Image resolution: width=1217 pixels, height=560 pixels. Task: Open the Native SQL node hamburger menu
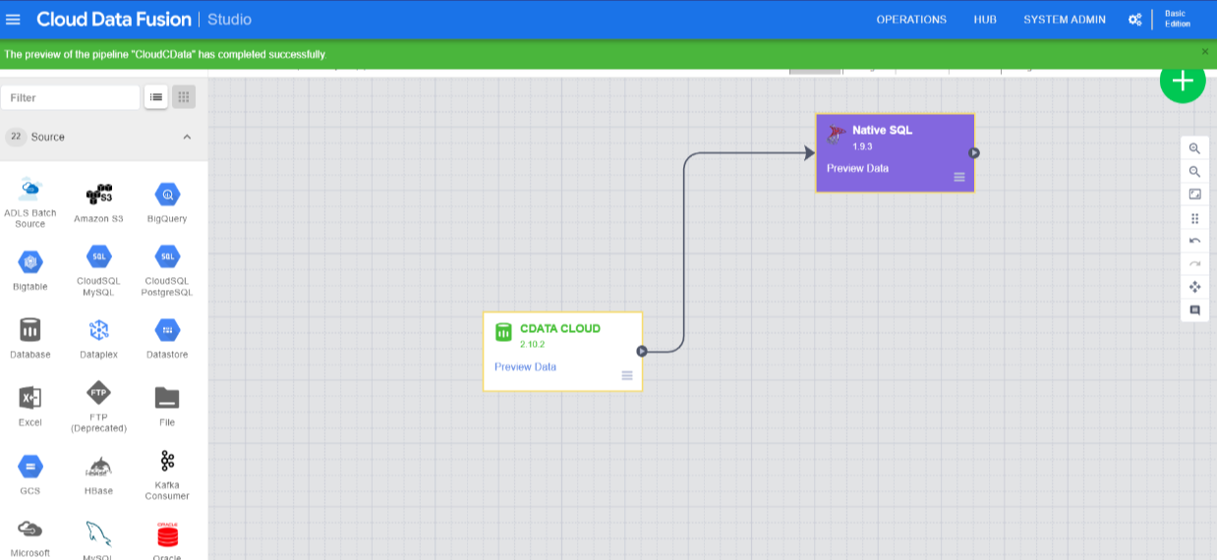click(x=959, y=177)
